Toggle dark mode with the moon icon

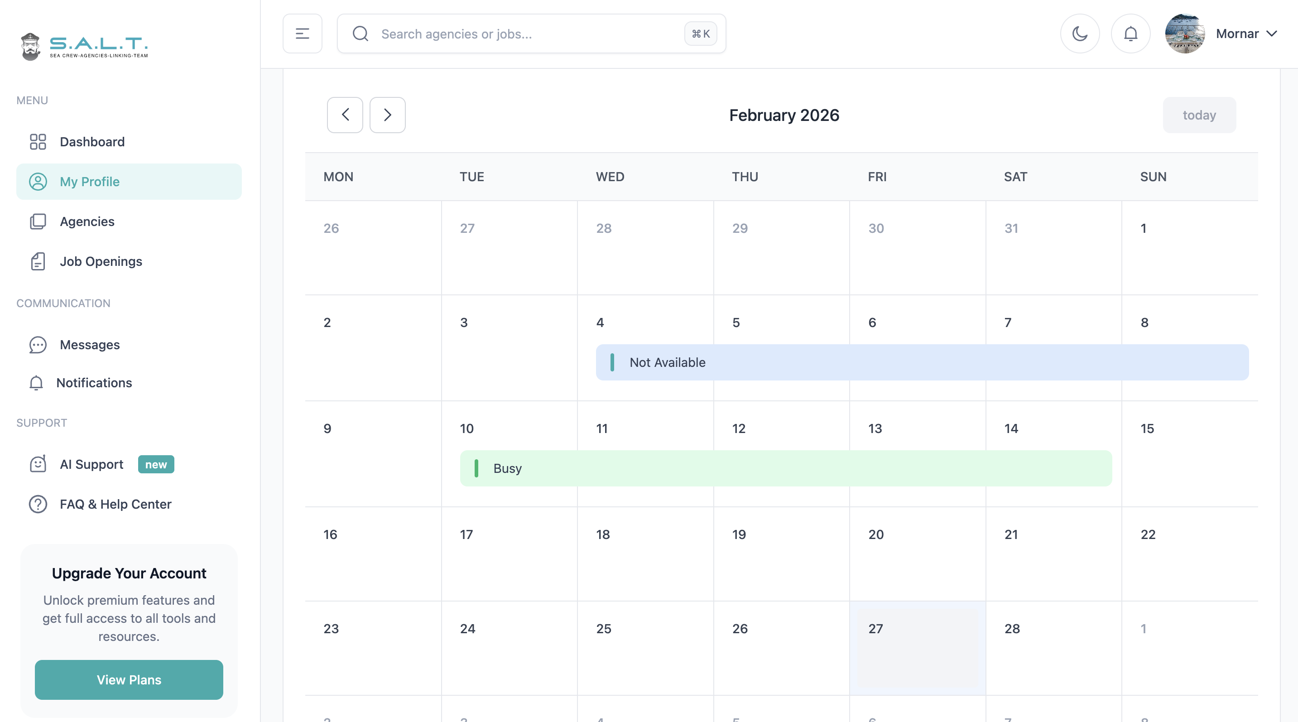[1079, 33]
